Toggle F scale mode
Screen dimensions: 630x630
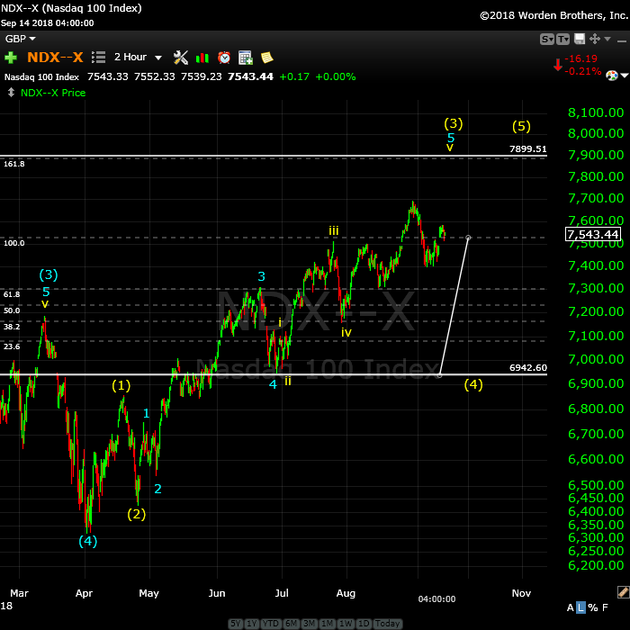605,607
